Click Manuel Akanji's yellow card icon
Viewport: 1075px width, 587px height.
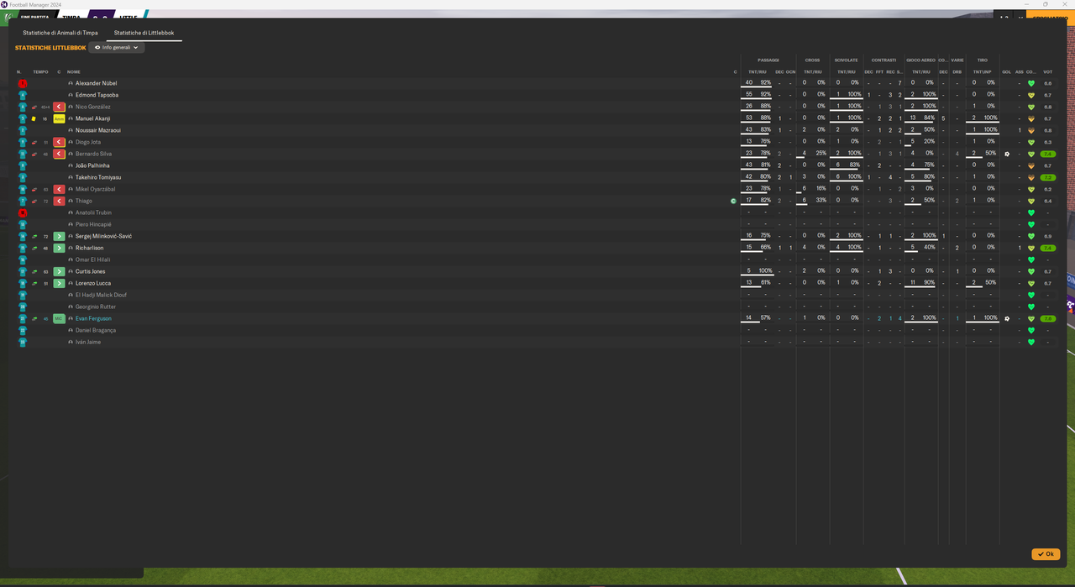point(34,118)
